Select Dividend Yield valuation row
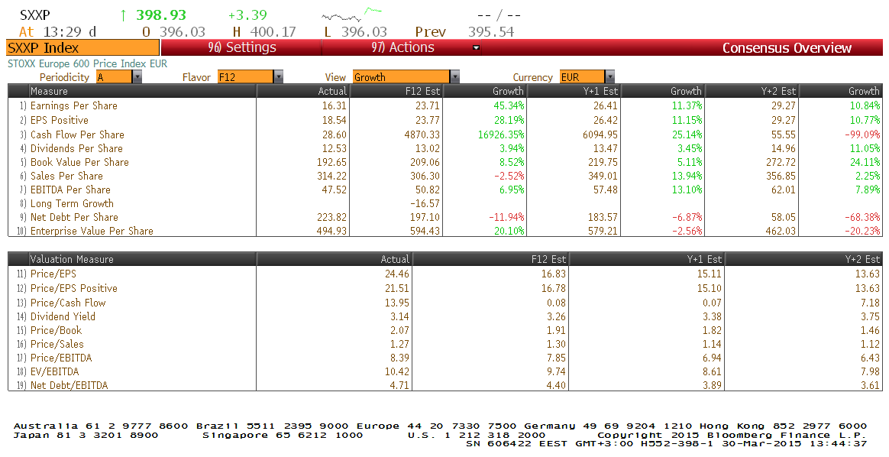 point(445,316)
